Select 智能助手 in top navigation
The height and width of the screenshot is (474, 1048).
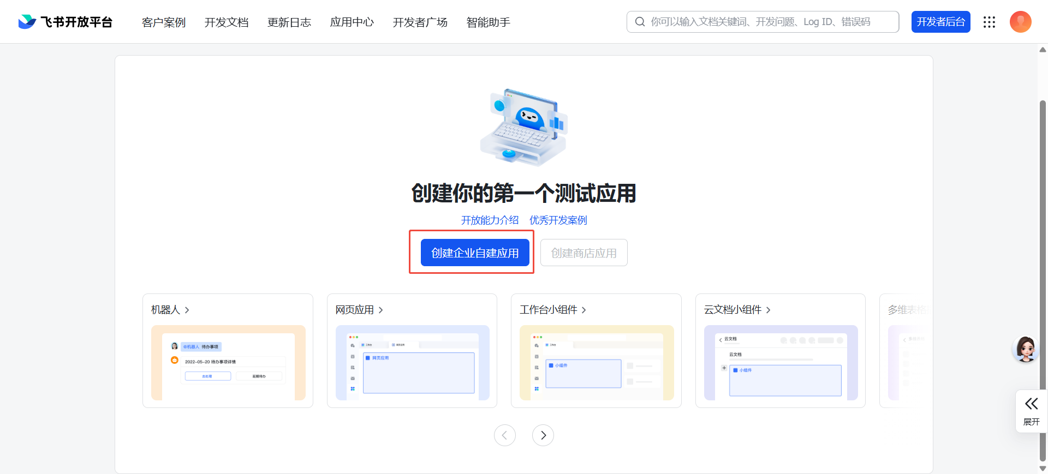coord(488,22)
